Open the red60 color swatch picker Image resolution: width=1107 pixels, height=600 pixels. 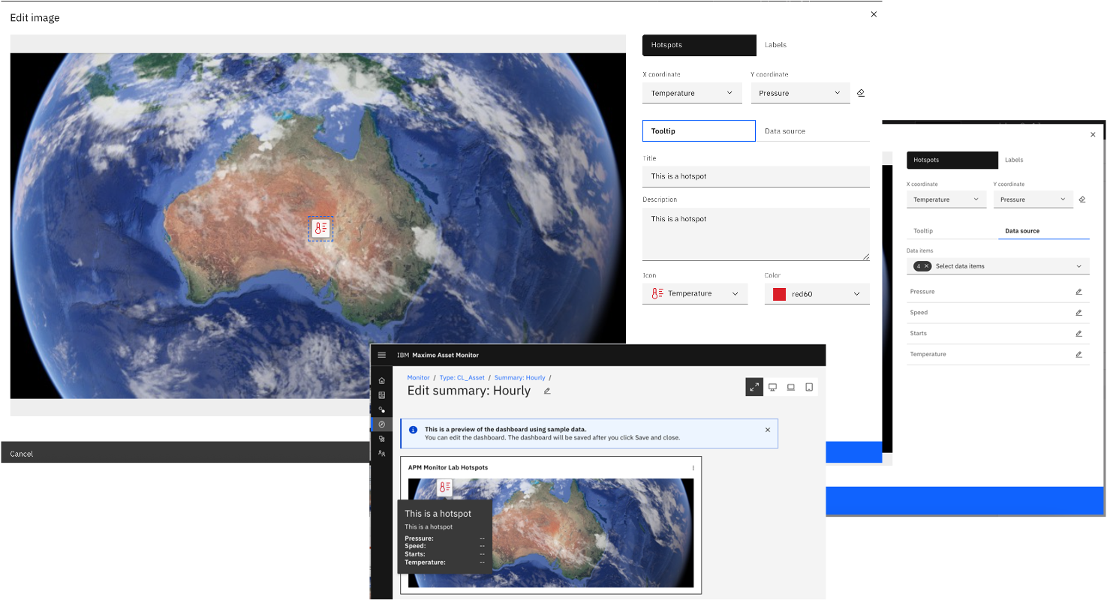pyautogui.click(x=817, y=293)
